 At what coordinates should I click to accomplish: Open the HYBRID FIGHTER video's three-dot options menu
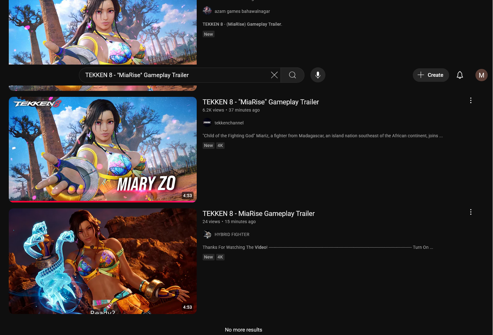[471, 212]
